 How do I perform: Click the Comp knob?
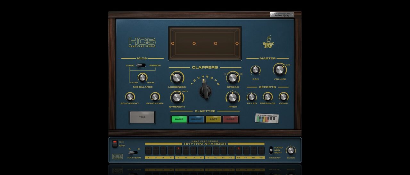pyautogui.click(x=283, y=96)
